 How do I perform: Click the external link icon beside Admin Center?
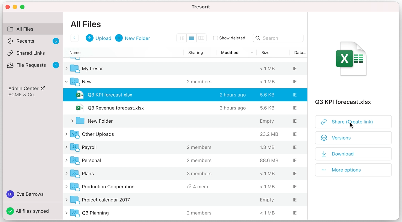pyautogui.click(x=43, y=88)
